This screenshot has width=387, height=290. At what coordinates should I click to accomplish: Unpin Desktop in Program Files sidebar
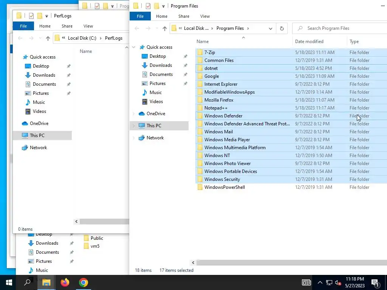click(185, 56)
